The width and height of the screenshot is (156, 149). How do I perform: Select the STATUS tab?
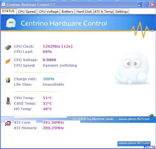coord(8,11)
